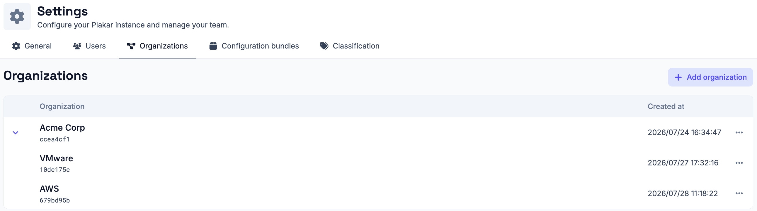Image resolution: width=757 pixels, height=211 pixels.
Task: Open the Configuration bundles tab
Action: pos(254,46)
